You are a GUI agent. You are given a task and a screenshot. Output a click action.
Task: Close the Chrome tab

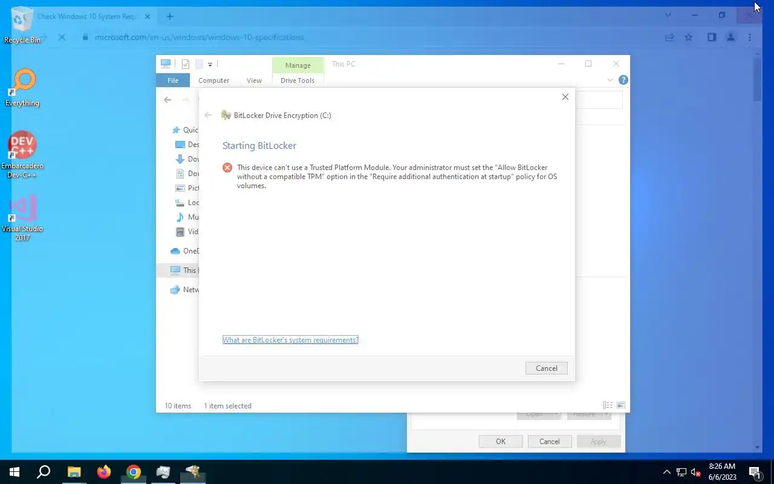148,16
